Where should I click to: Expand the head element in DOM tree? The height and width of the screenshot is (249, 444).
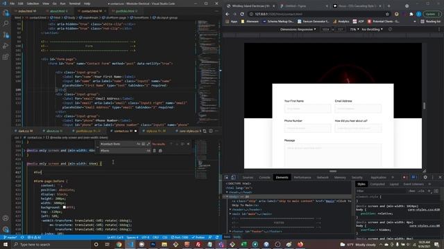click(x=227, y=192)
